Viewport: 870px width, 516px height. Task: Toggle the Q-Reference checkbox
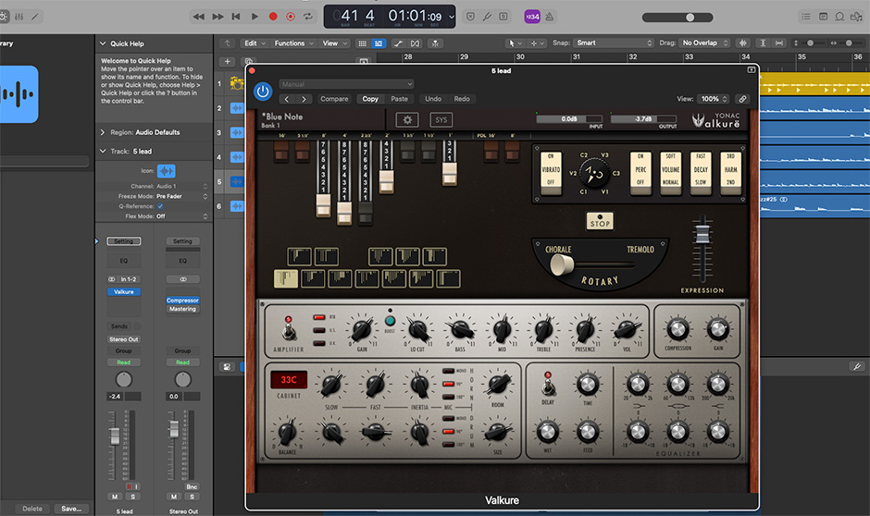click(x=160, y=206)
